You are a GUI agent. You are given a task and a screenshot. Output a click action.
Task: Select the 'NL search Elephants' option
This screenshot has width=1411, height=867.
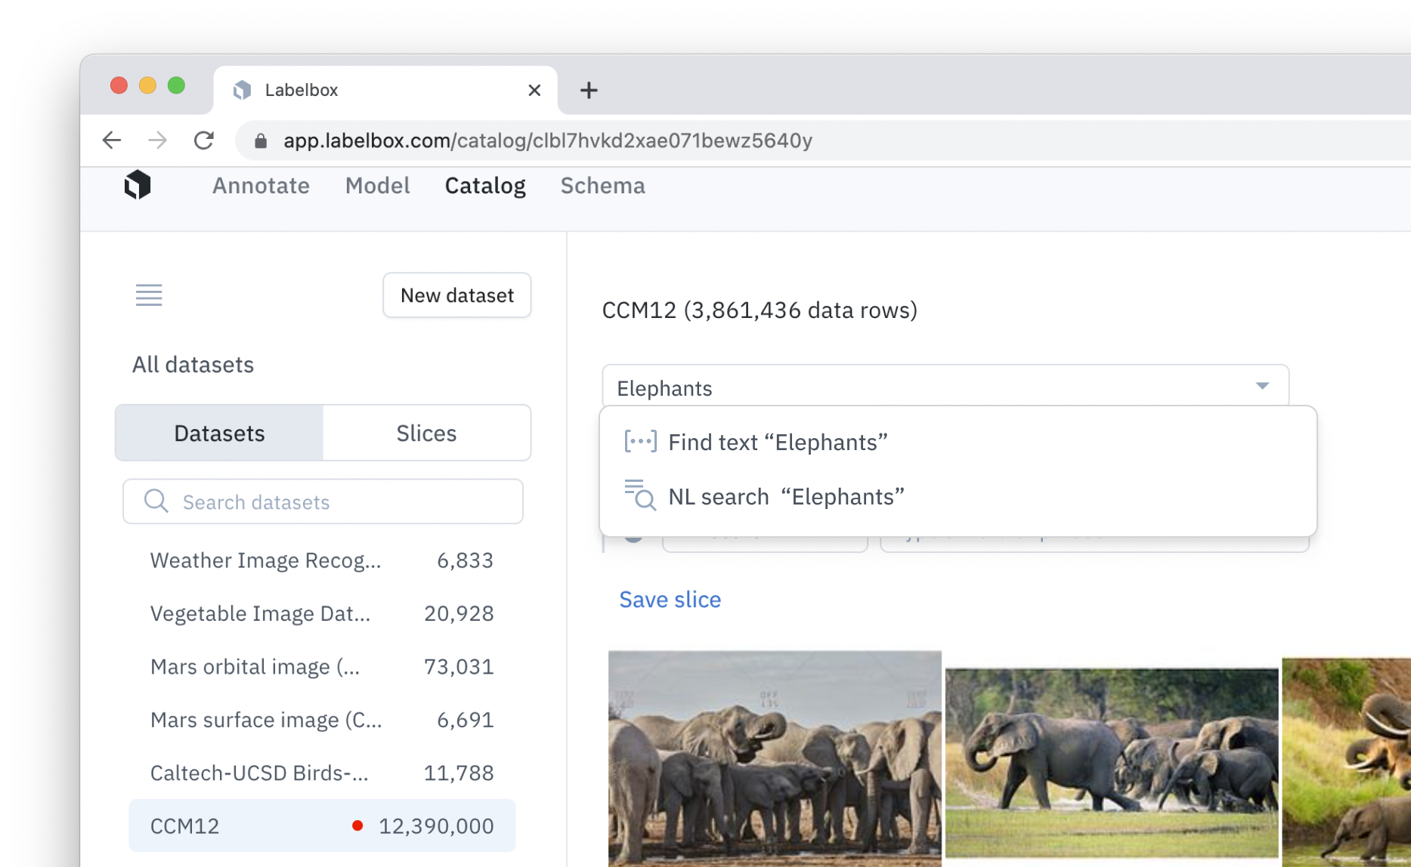pyautogui.click(x=785, y=496)
